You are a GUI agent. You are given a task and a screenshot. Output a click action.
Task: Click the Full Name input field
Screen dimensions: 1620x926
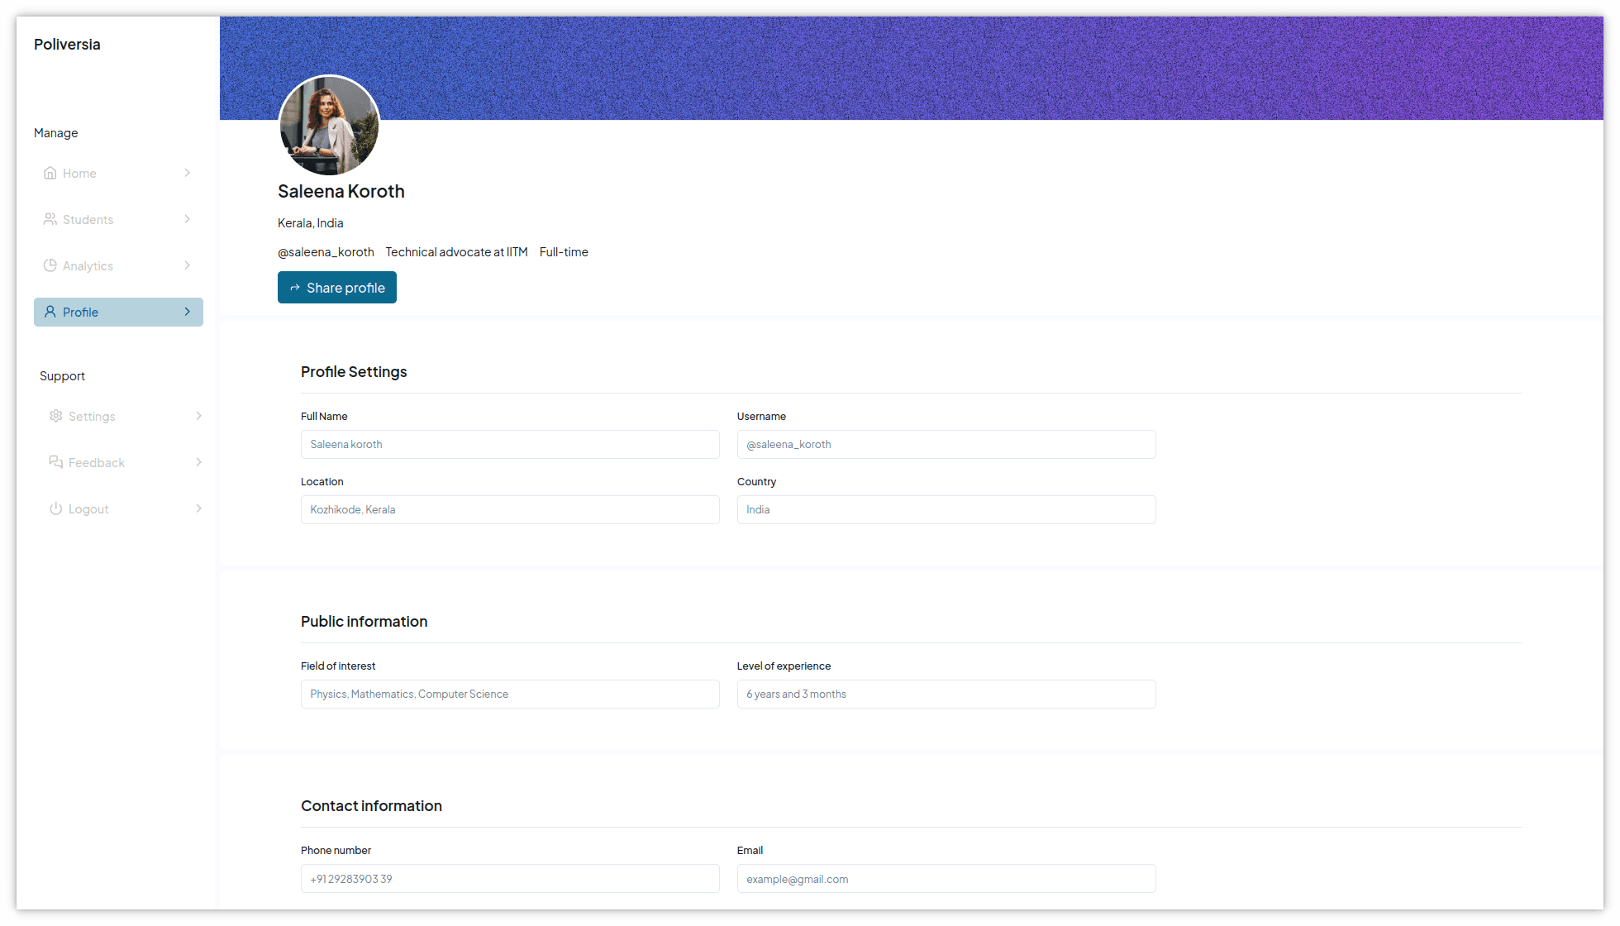pyautogui.click(x=510, y=444)
